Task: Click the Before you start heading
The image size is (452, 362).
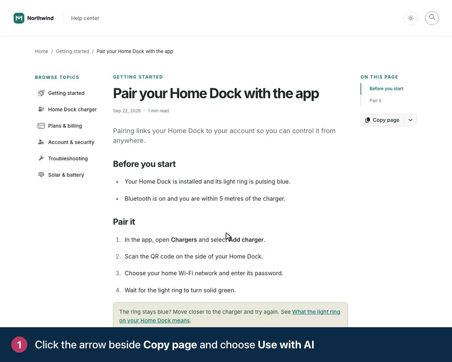Action: [144, 164]
